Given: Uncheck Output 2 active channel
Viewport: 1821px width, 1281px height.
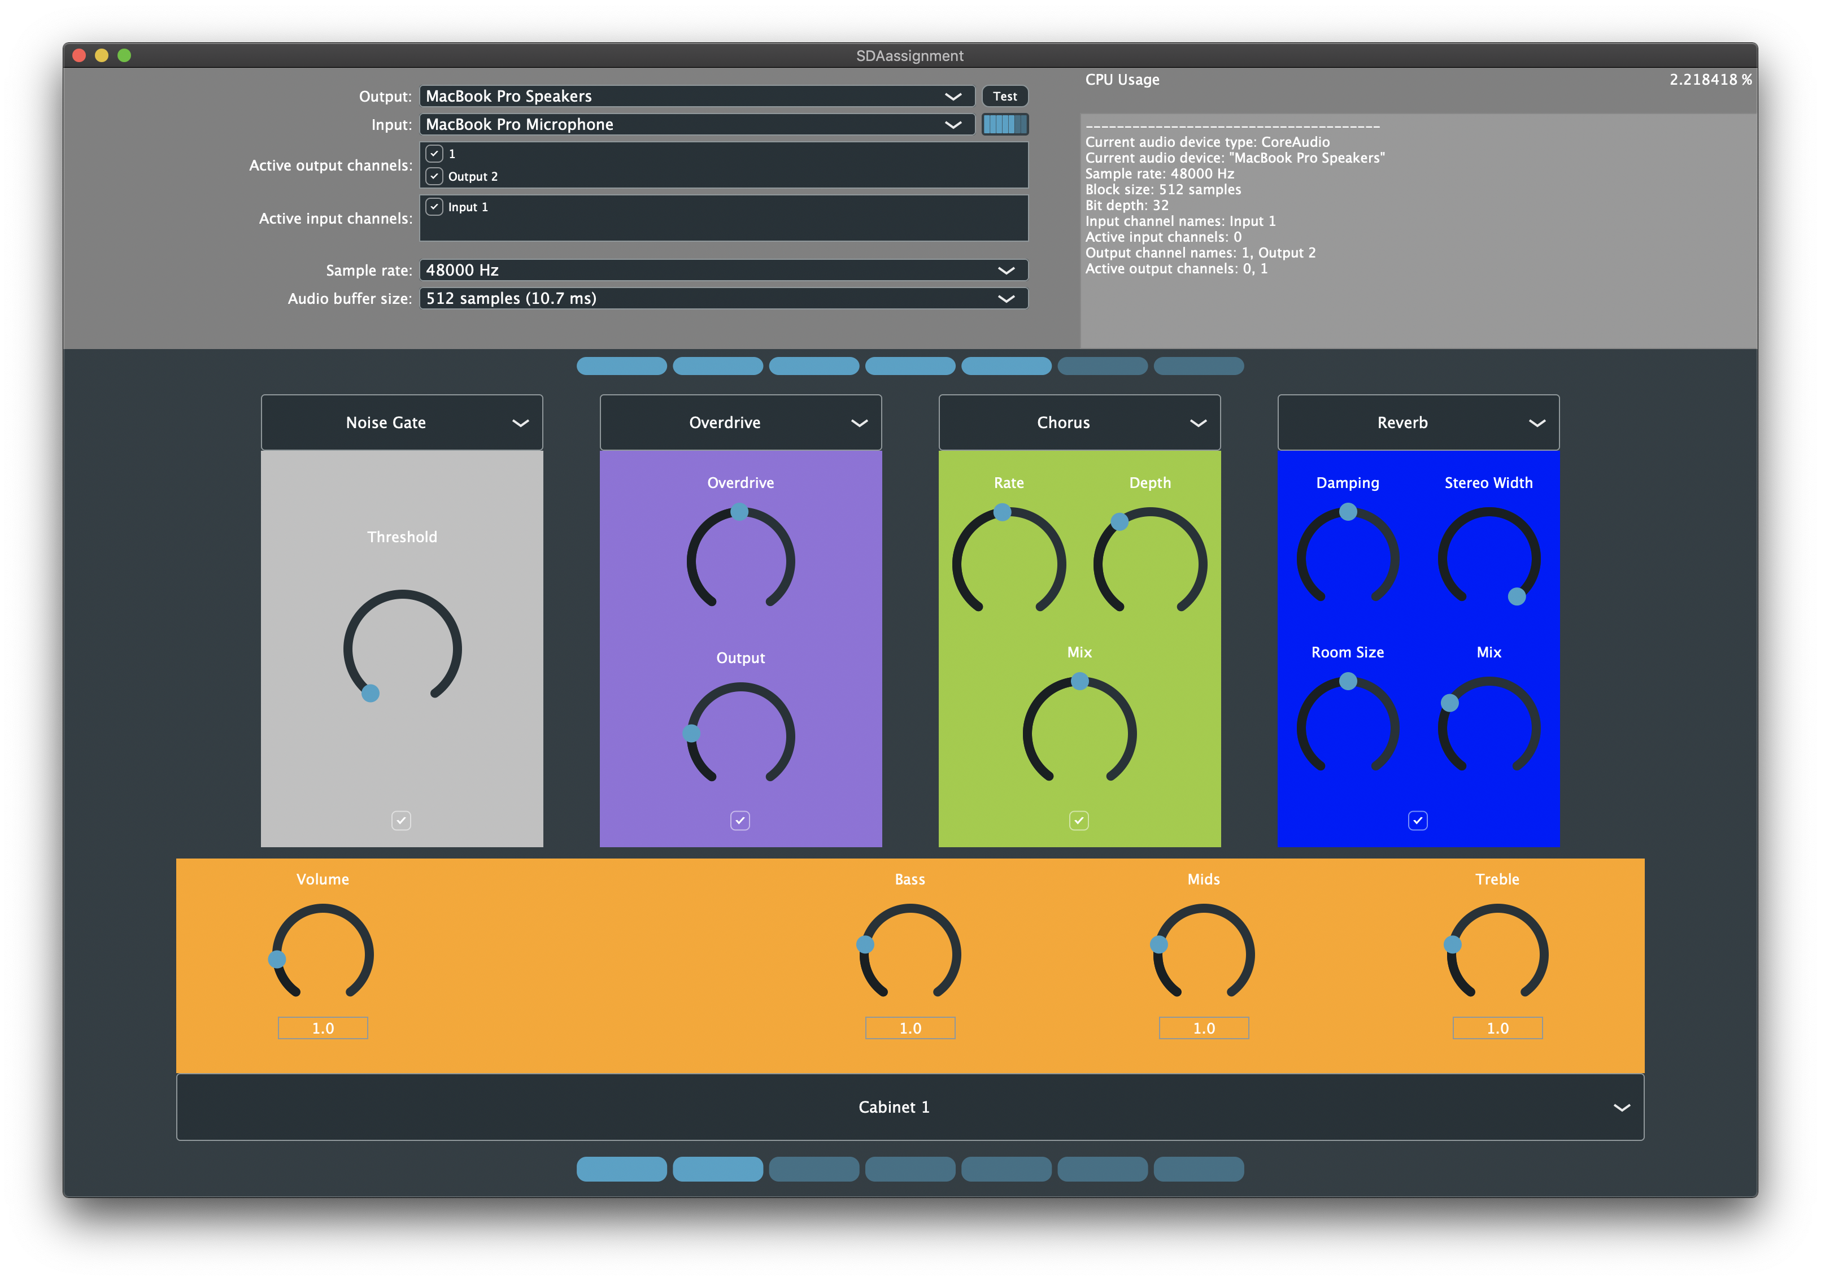Looking at the screenshot, I should [x=434, y=176].
